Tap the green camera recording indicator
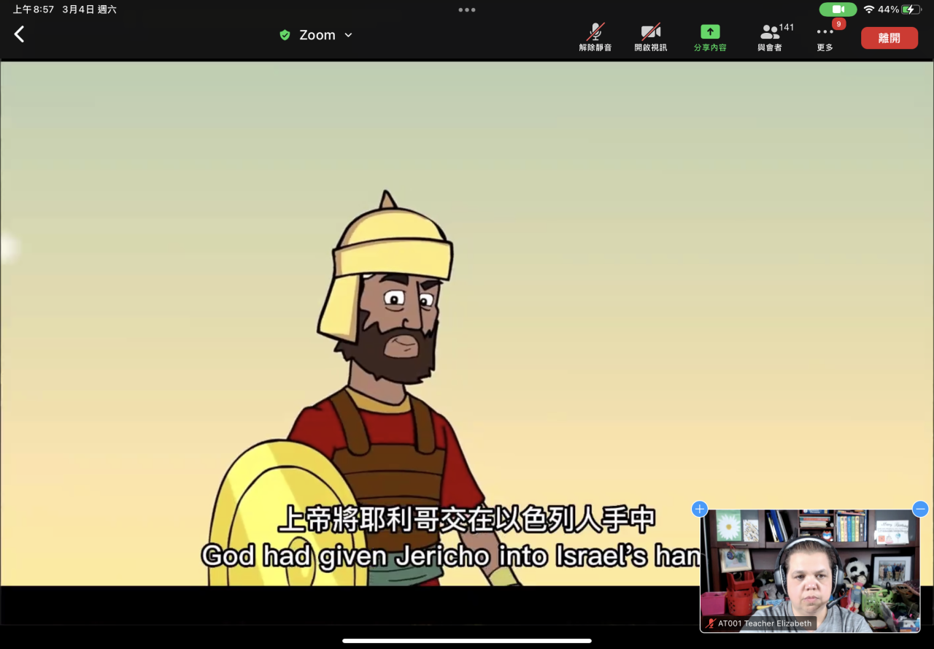The height and width of the screenshot is (649, 934). pyautogui.click(x=838, y=9)
